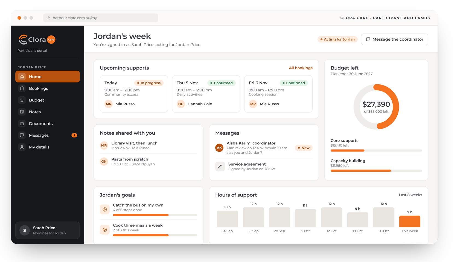Click the This week hours bar

[x=410, y=221]
